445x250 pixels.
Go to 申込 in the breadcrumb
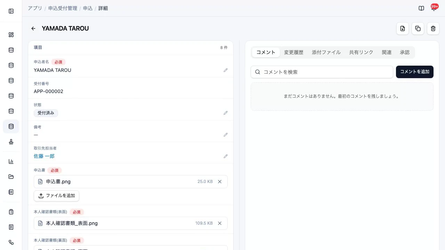88,8
